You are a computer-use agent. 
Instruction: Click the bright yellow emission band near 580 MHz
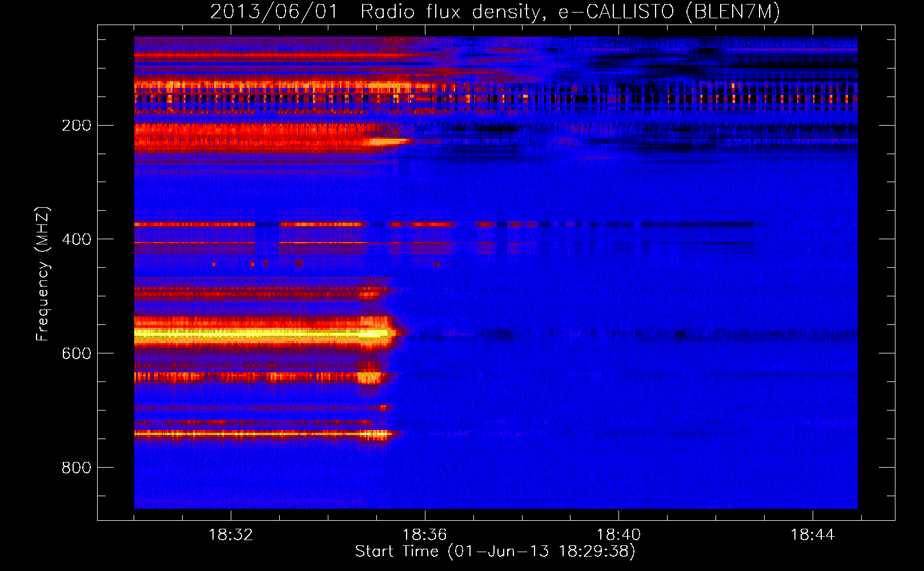[263, 333]
